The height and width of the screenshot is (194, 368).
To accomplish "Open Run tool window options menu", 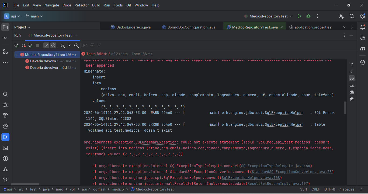I will 344,35.
